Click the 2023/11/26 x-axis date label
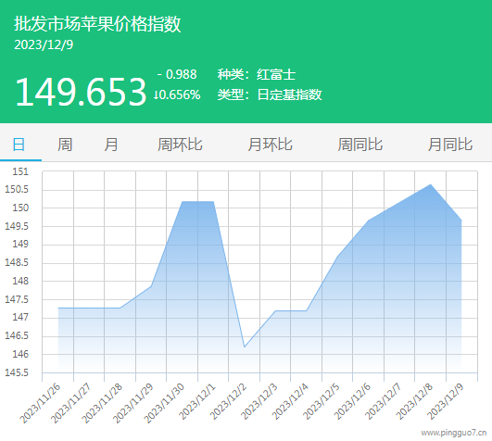This screenshot has height=441, width=492. pos(40,403)
